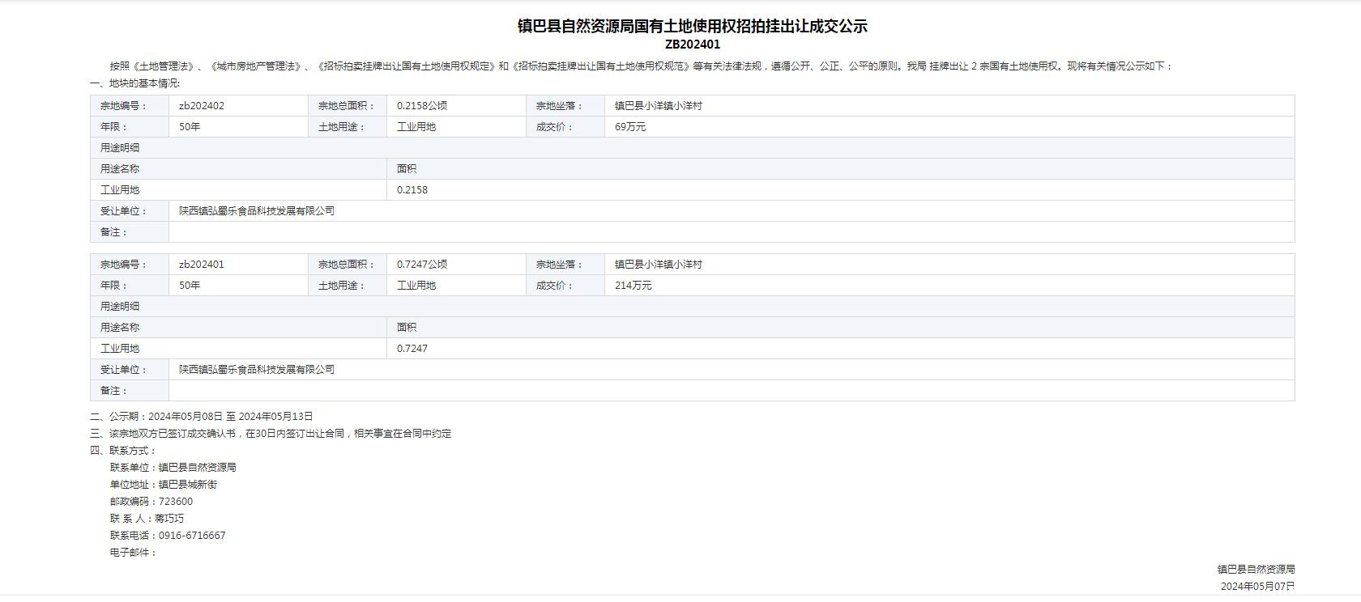Click the contact phone number 0916-6716667
The height and width of the screenshot is (602, 1361).
(x=192, y=536)
